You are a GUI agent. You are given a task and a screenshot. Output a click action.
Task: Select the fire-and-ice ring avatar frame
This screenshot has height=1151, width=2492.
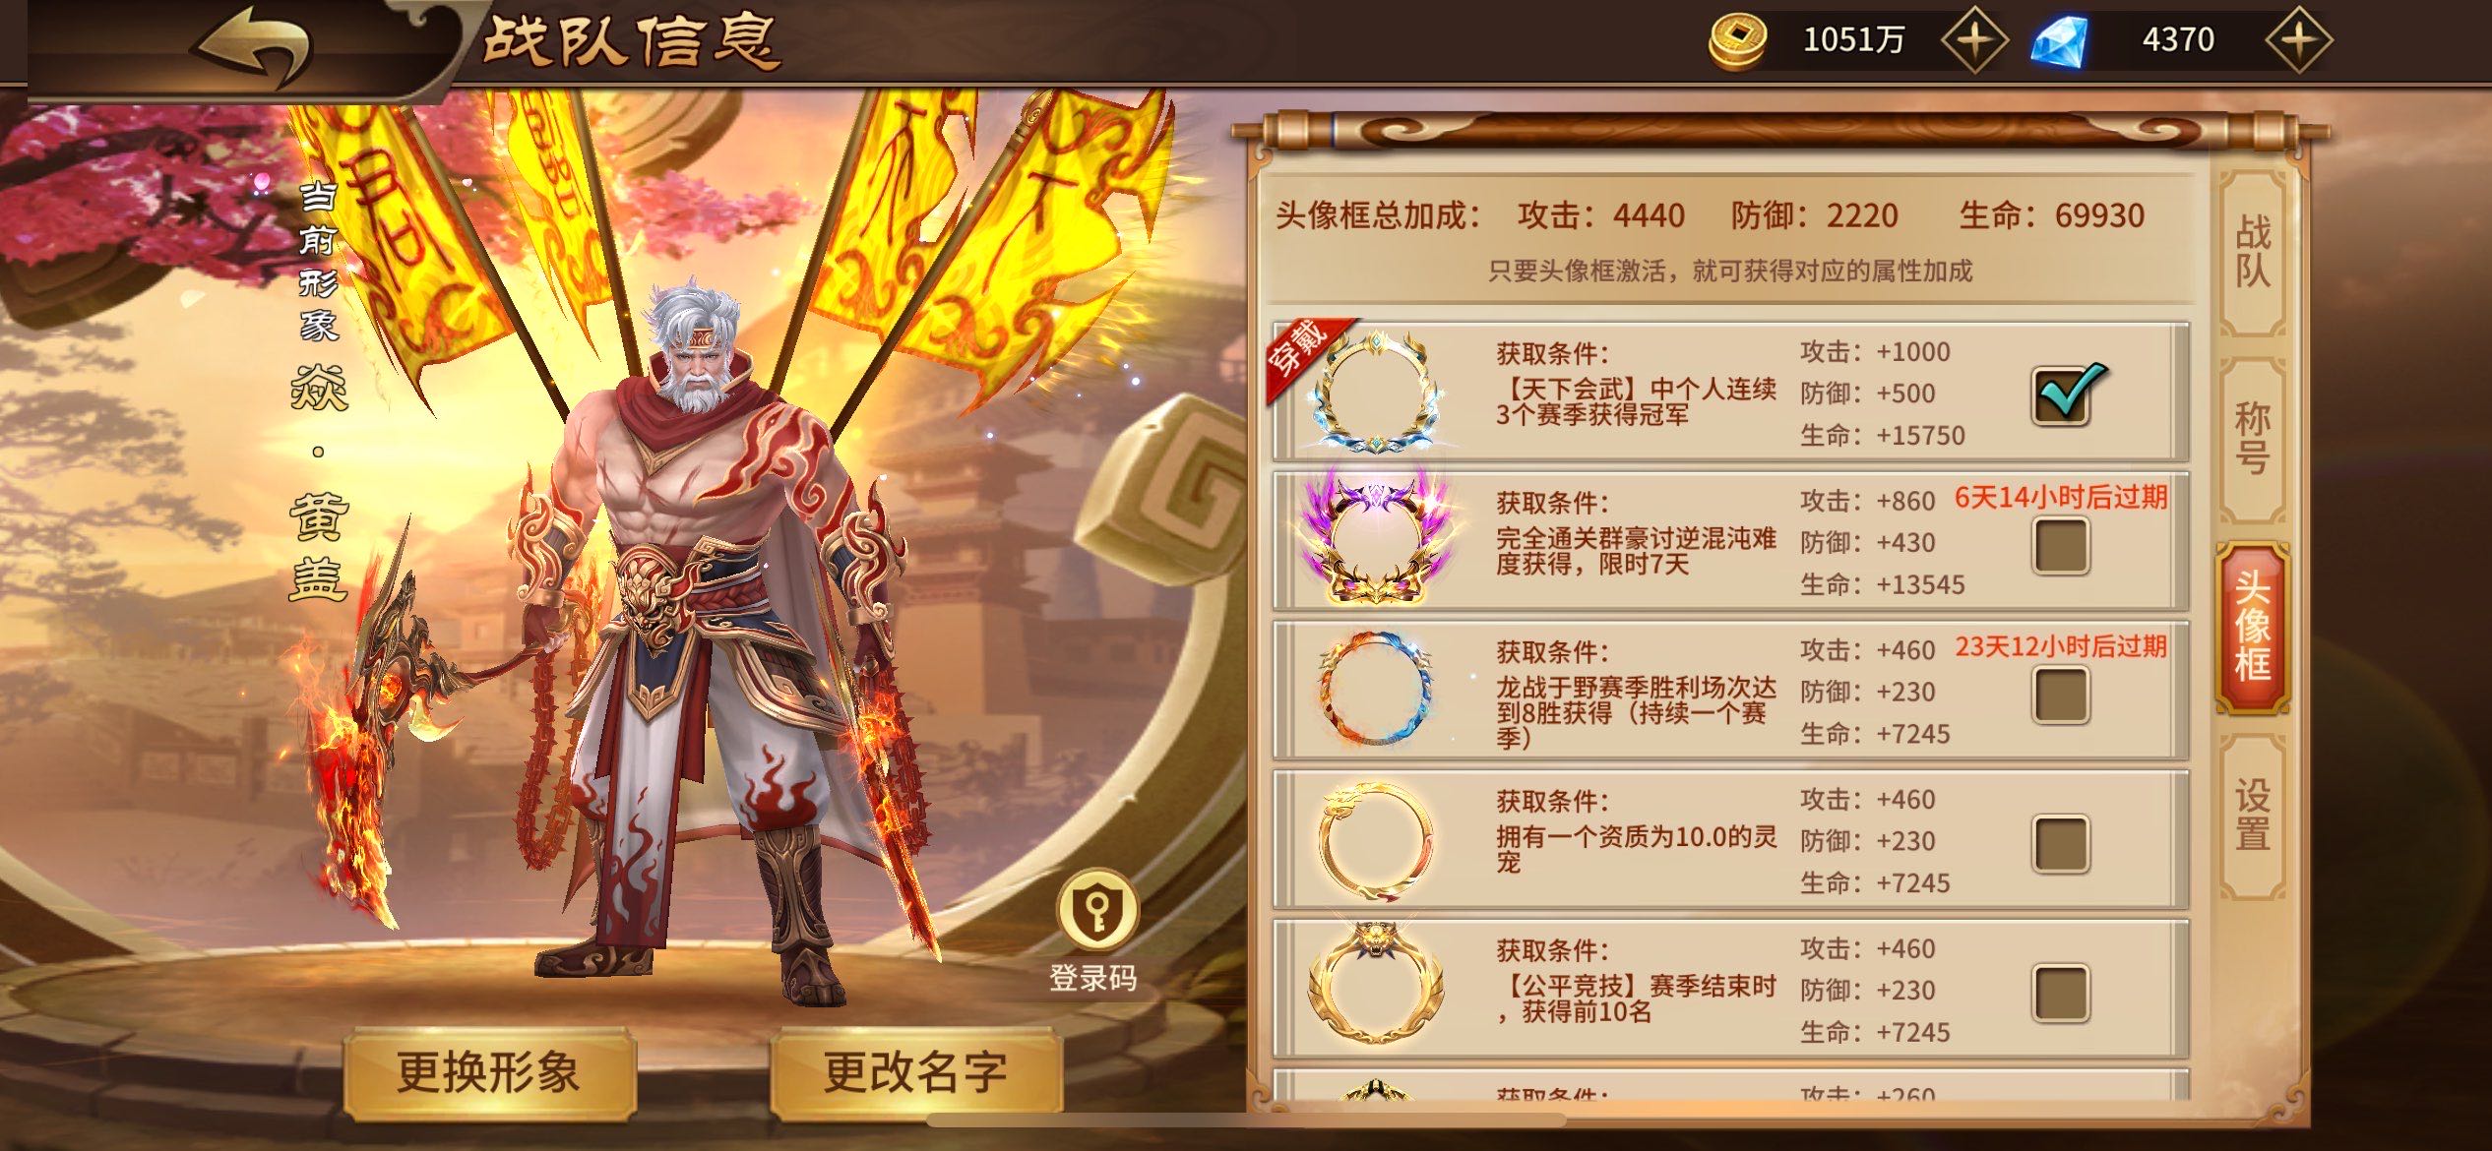point(1376,689)
